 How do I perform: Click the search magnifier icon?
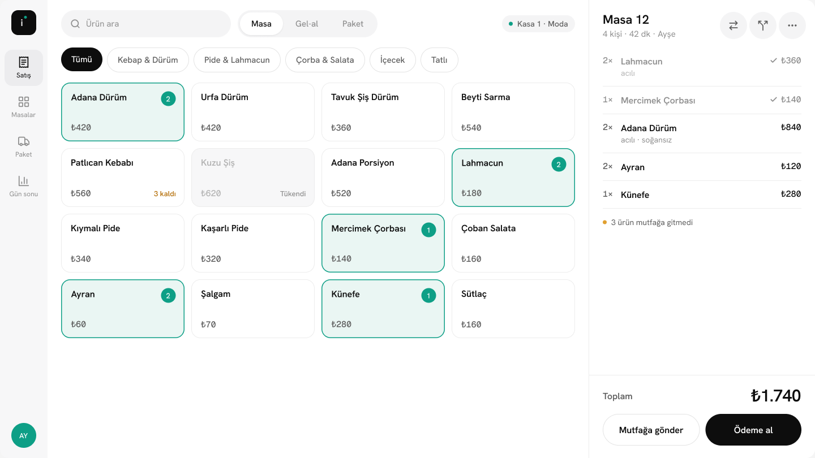[75, 24]
